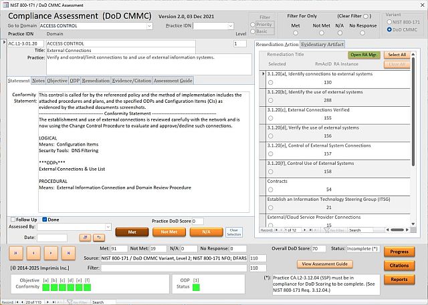
Task: Open the Go to Domain dropdown
Action: click(x=149, y=26)
